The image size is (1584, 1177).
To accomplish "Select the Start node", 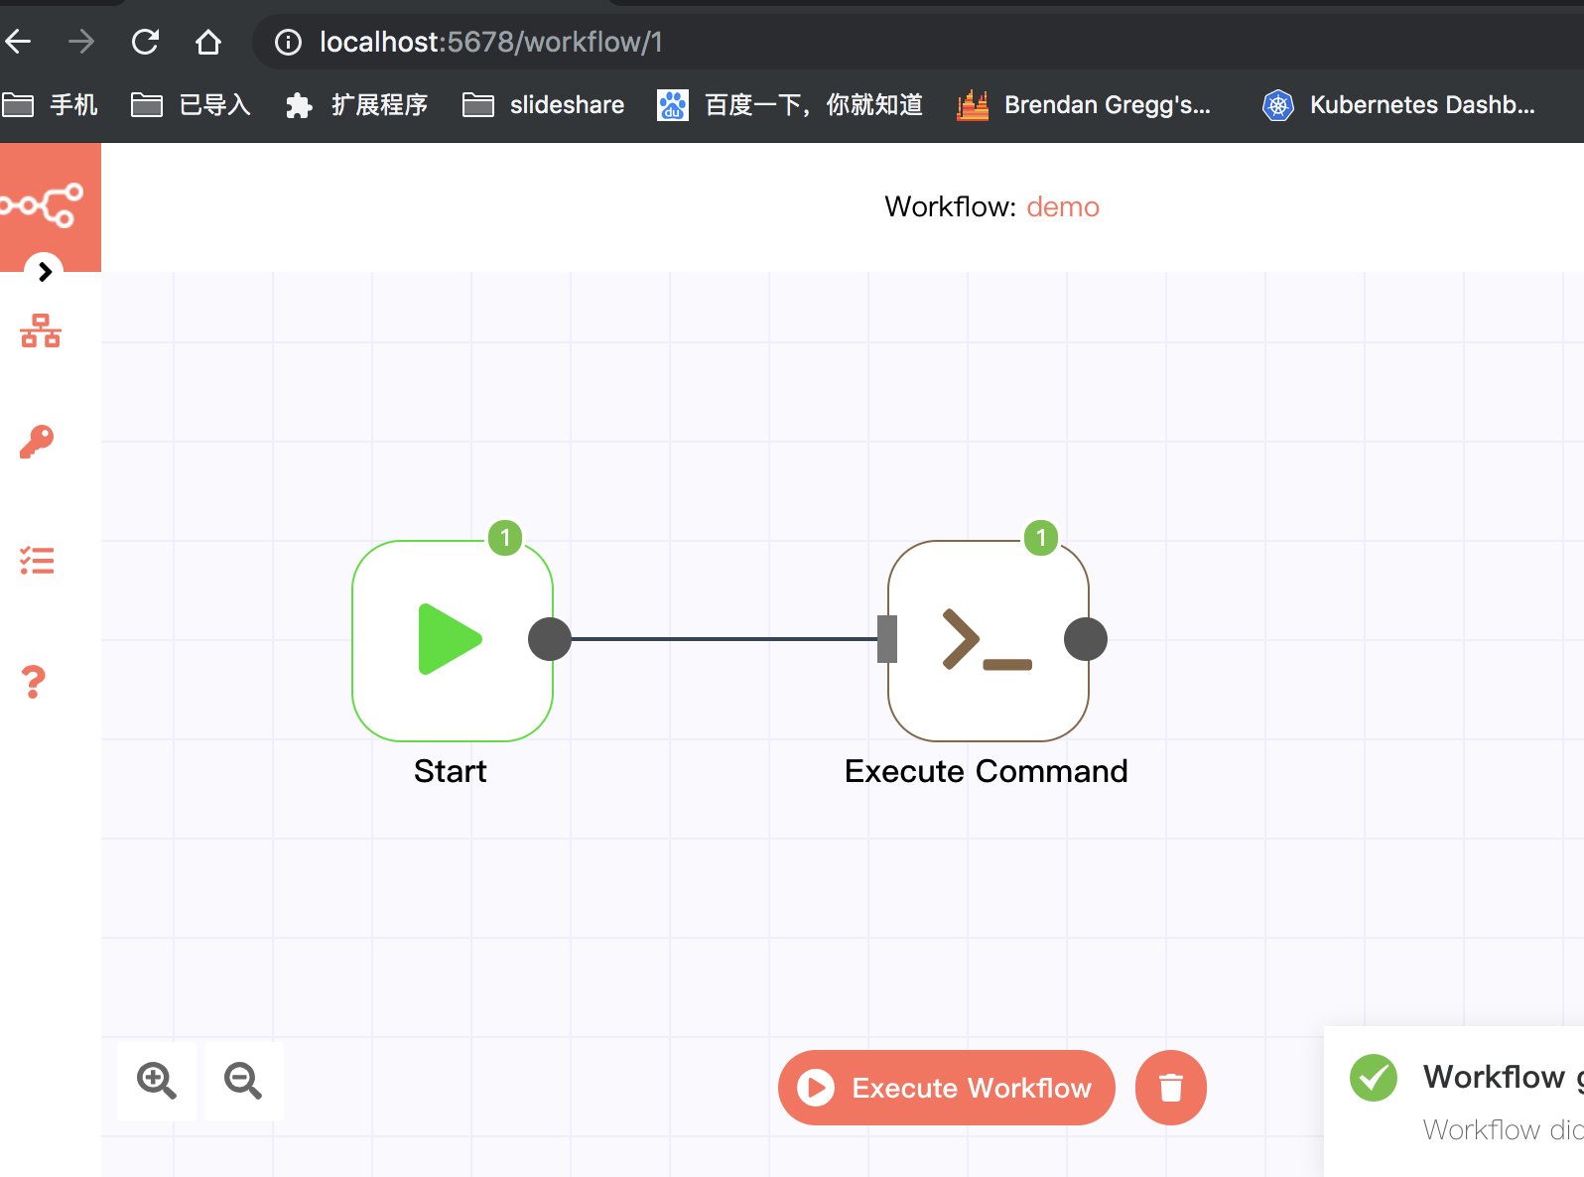I will click(453, 640).
